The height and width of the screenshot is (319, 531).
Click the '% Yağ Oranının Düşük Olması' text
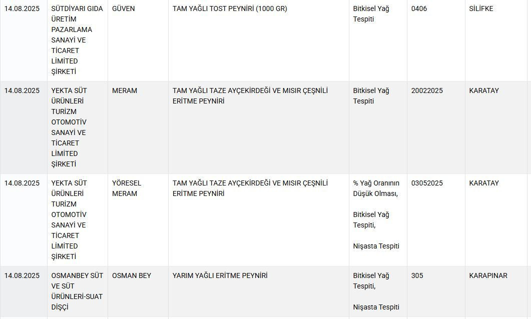click(376, 188)
